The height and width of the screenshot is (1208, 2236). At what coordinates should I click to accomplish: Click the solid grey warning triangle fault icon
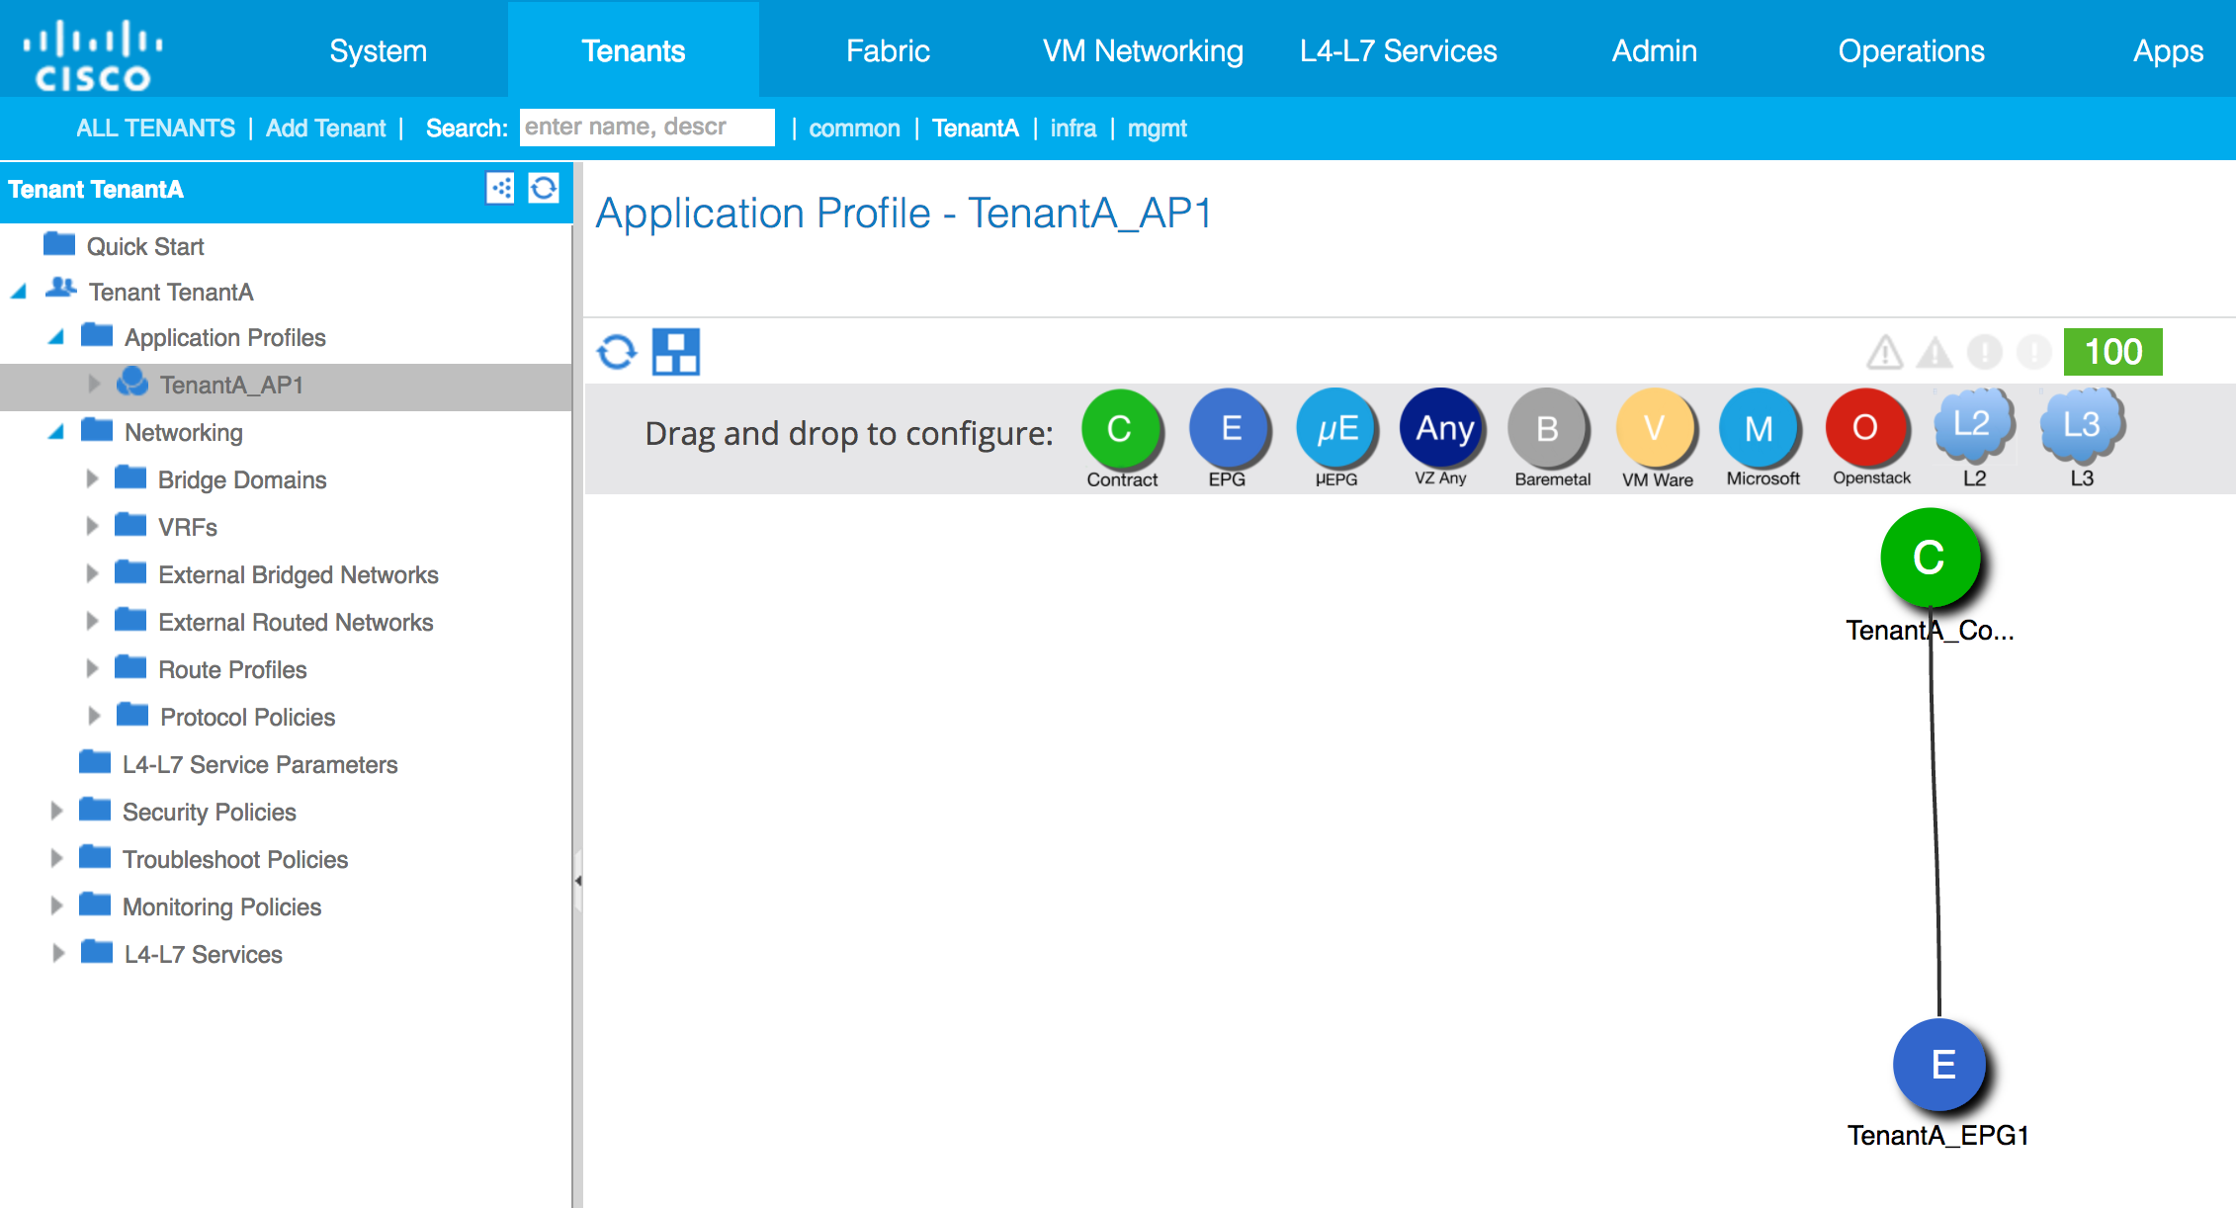(x=1935, y=352)
